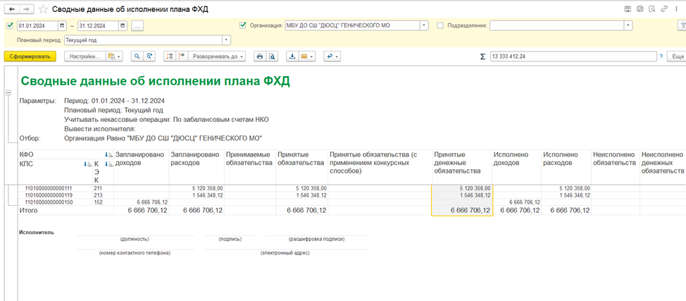This screenshot has height=301, width=686.
Task: Click the end date field 31.12.2024
Action: pyautogui.click(x=99, y=26)
